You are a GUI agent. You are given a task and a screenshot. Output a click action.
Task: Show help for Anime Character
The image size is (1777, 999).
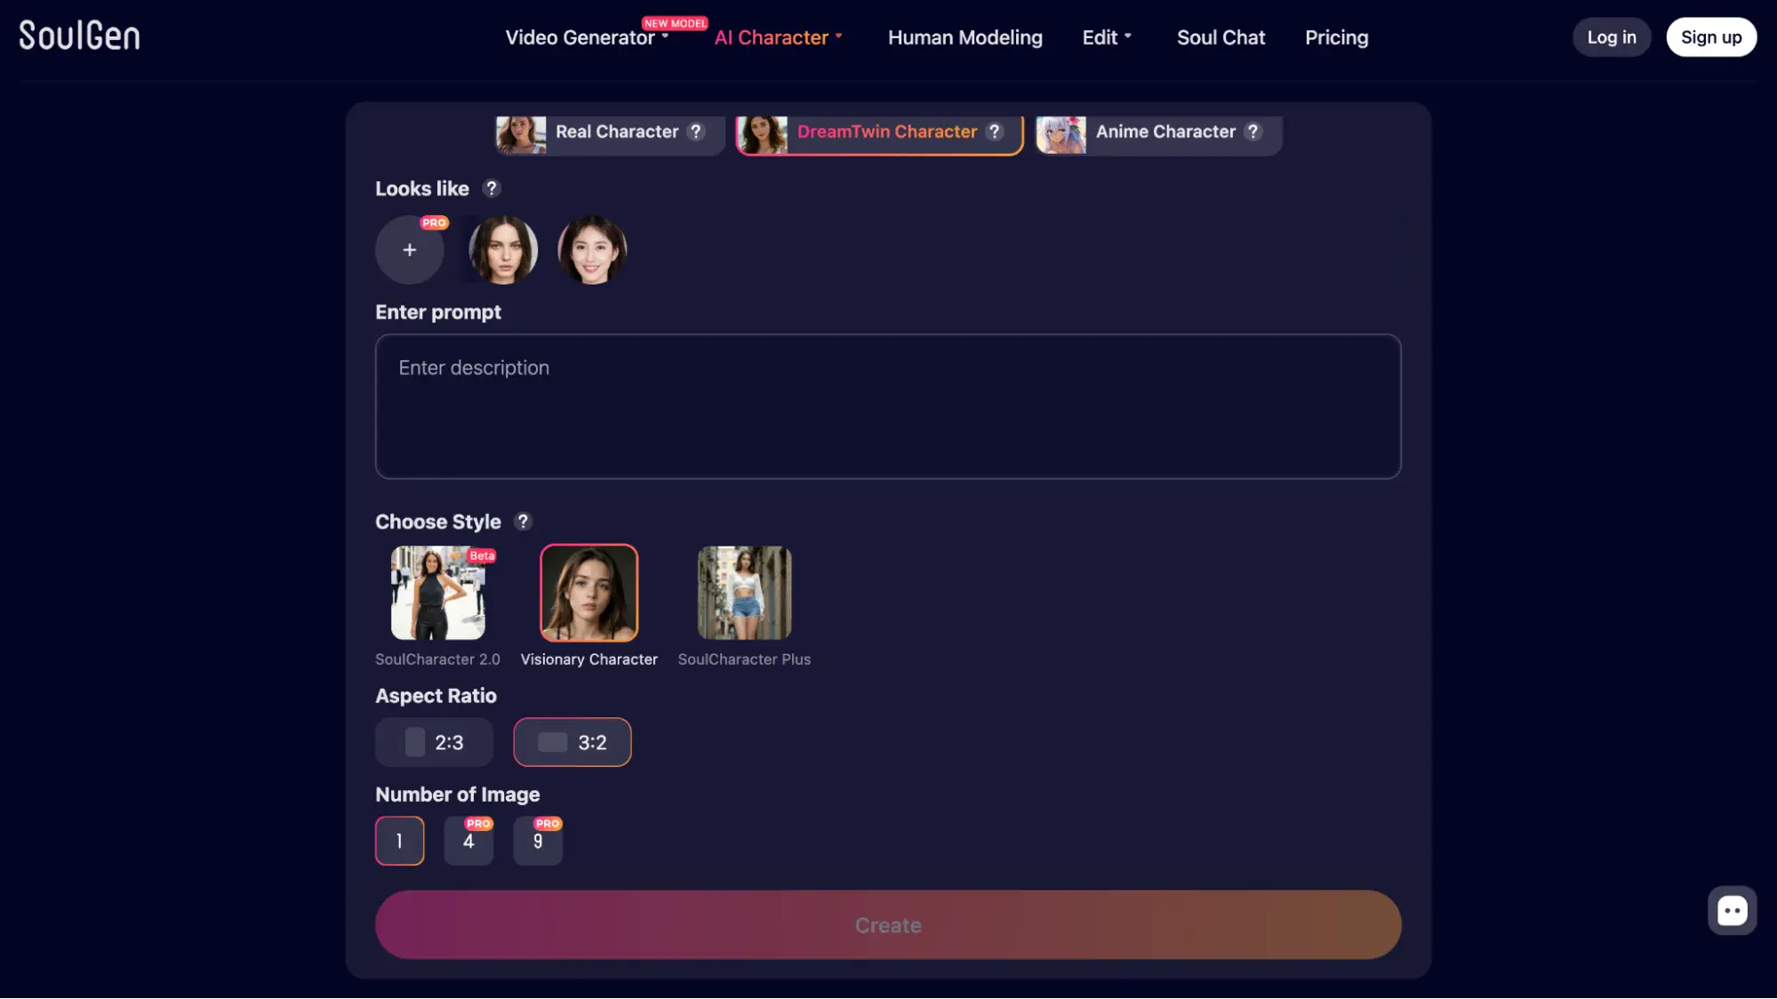[x=1253, y=132]
